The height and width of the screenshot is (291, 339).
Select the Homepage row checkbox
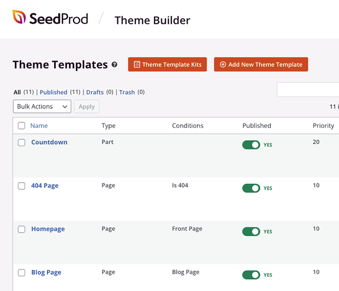[22, 230]
